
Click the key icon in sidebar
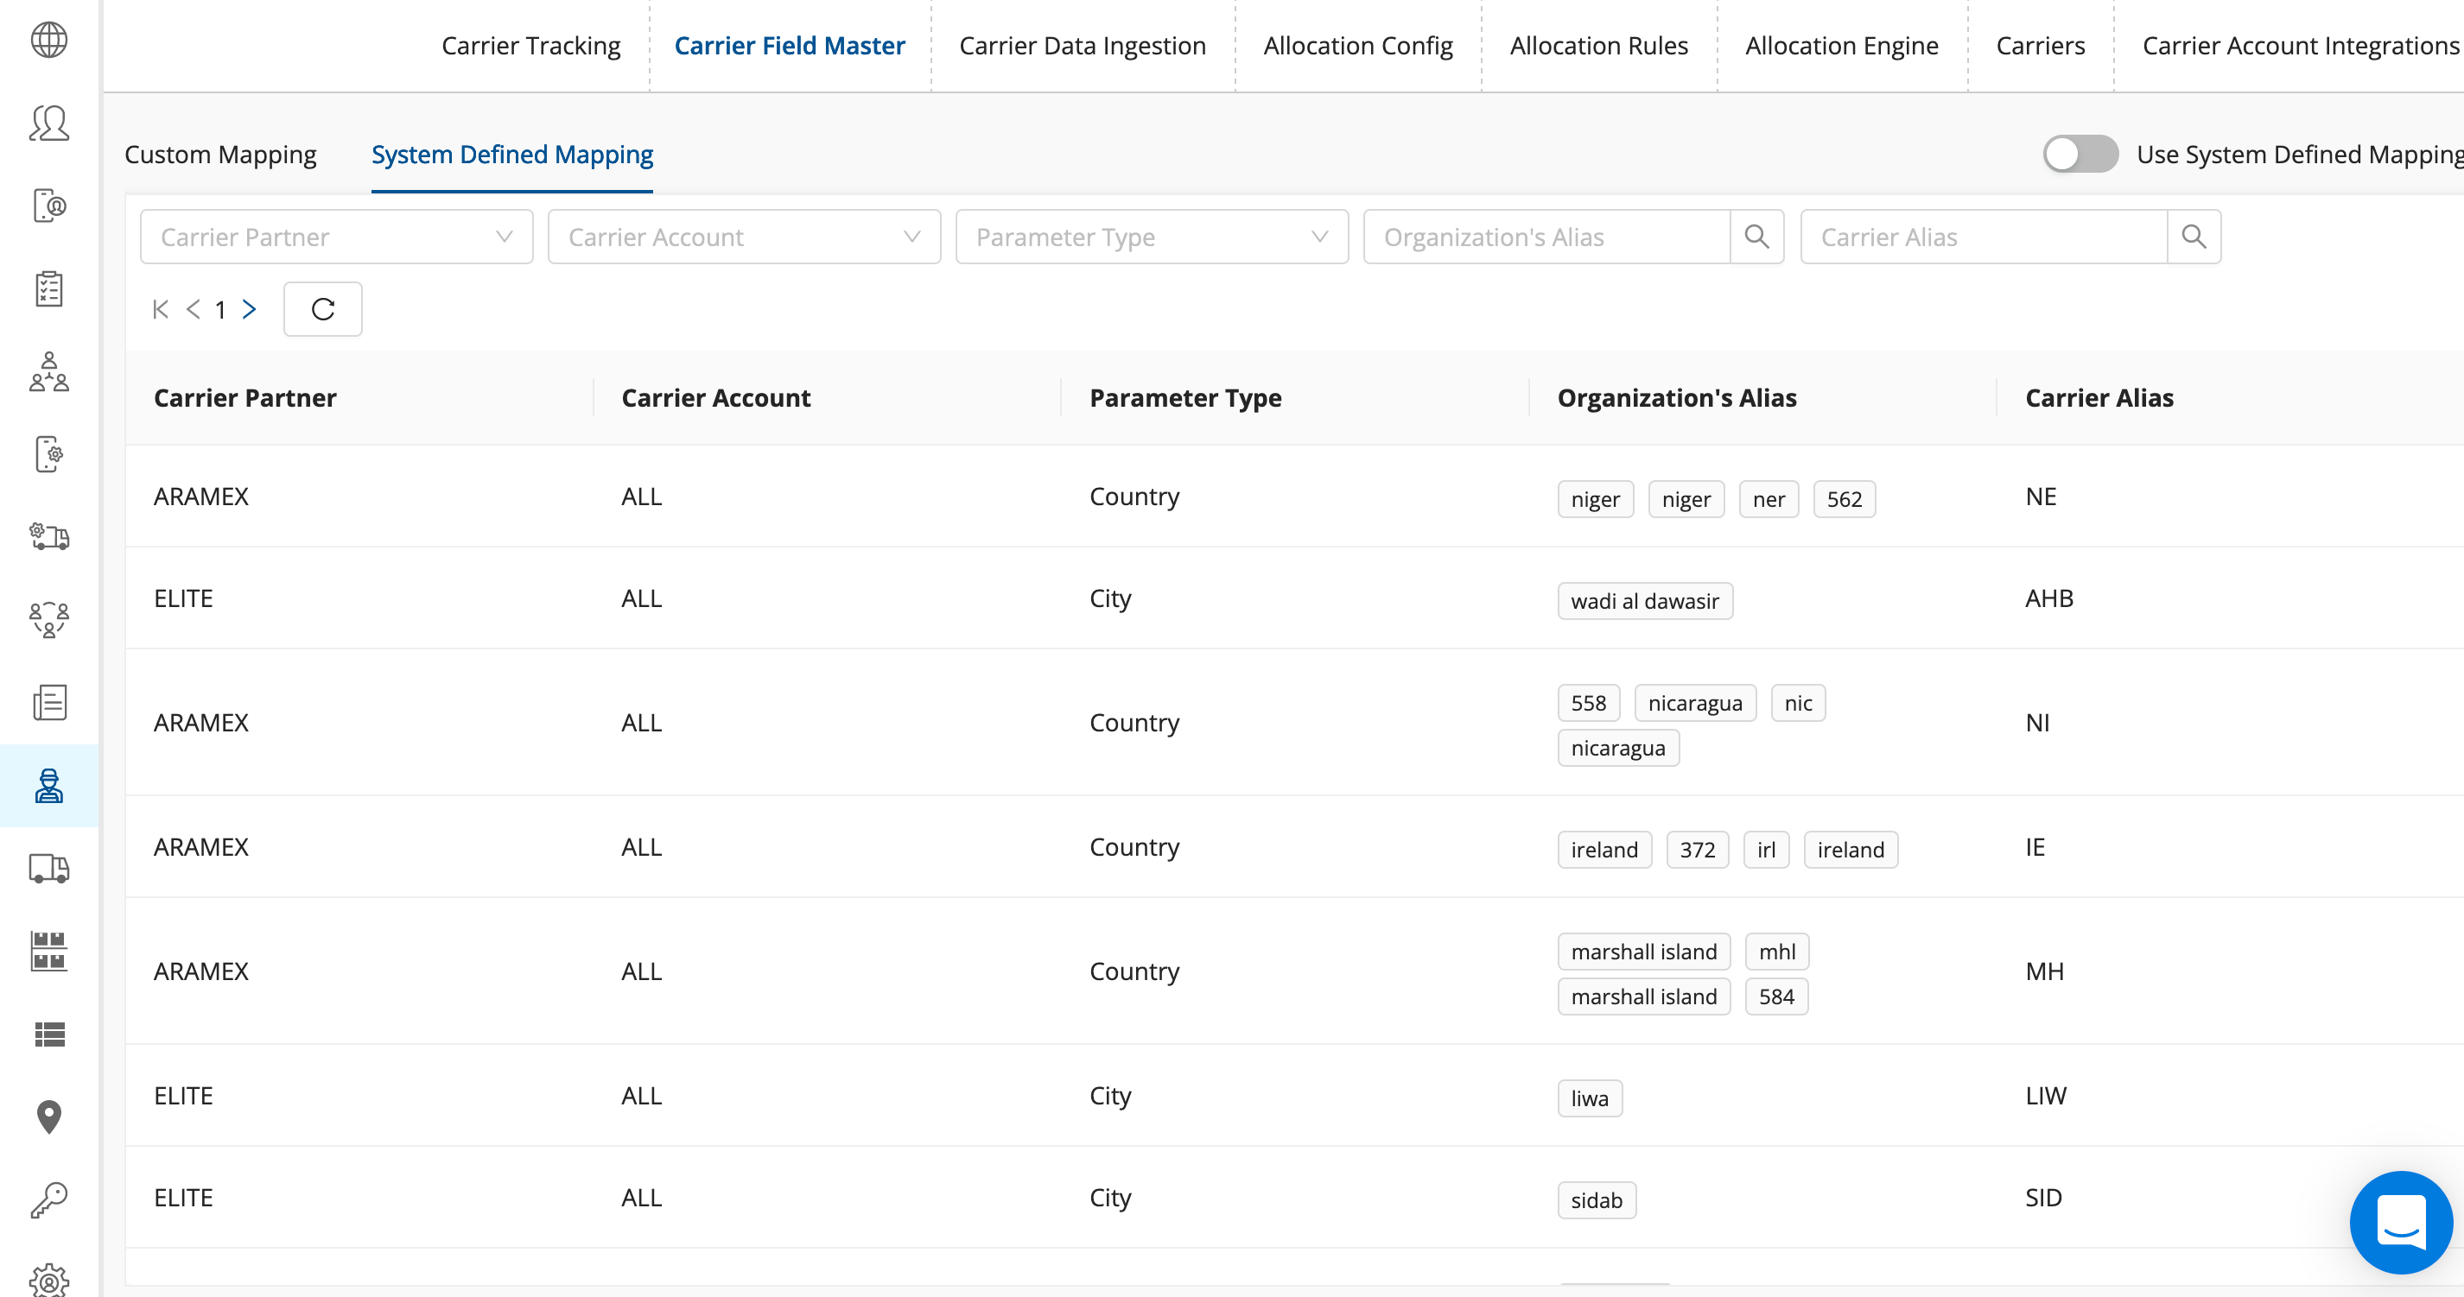pyautogui.click(x=48, y=1199)
